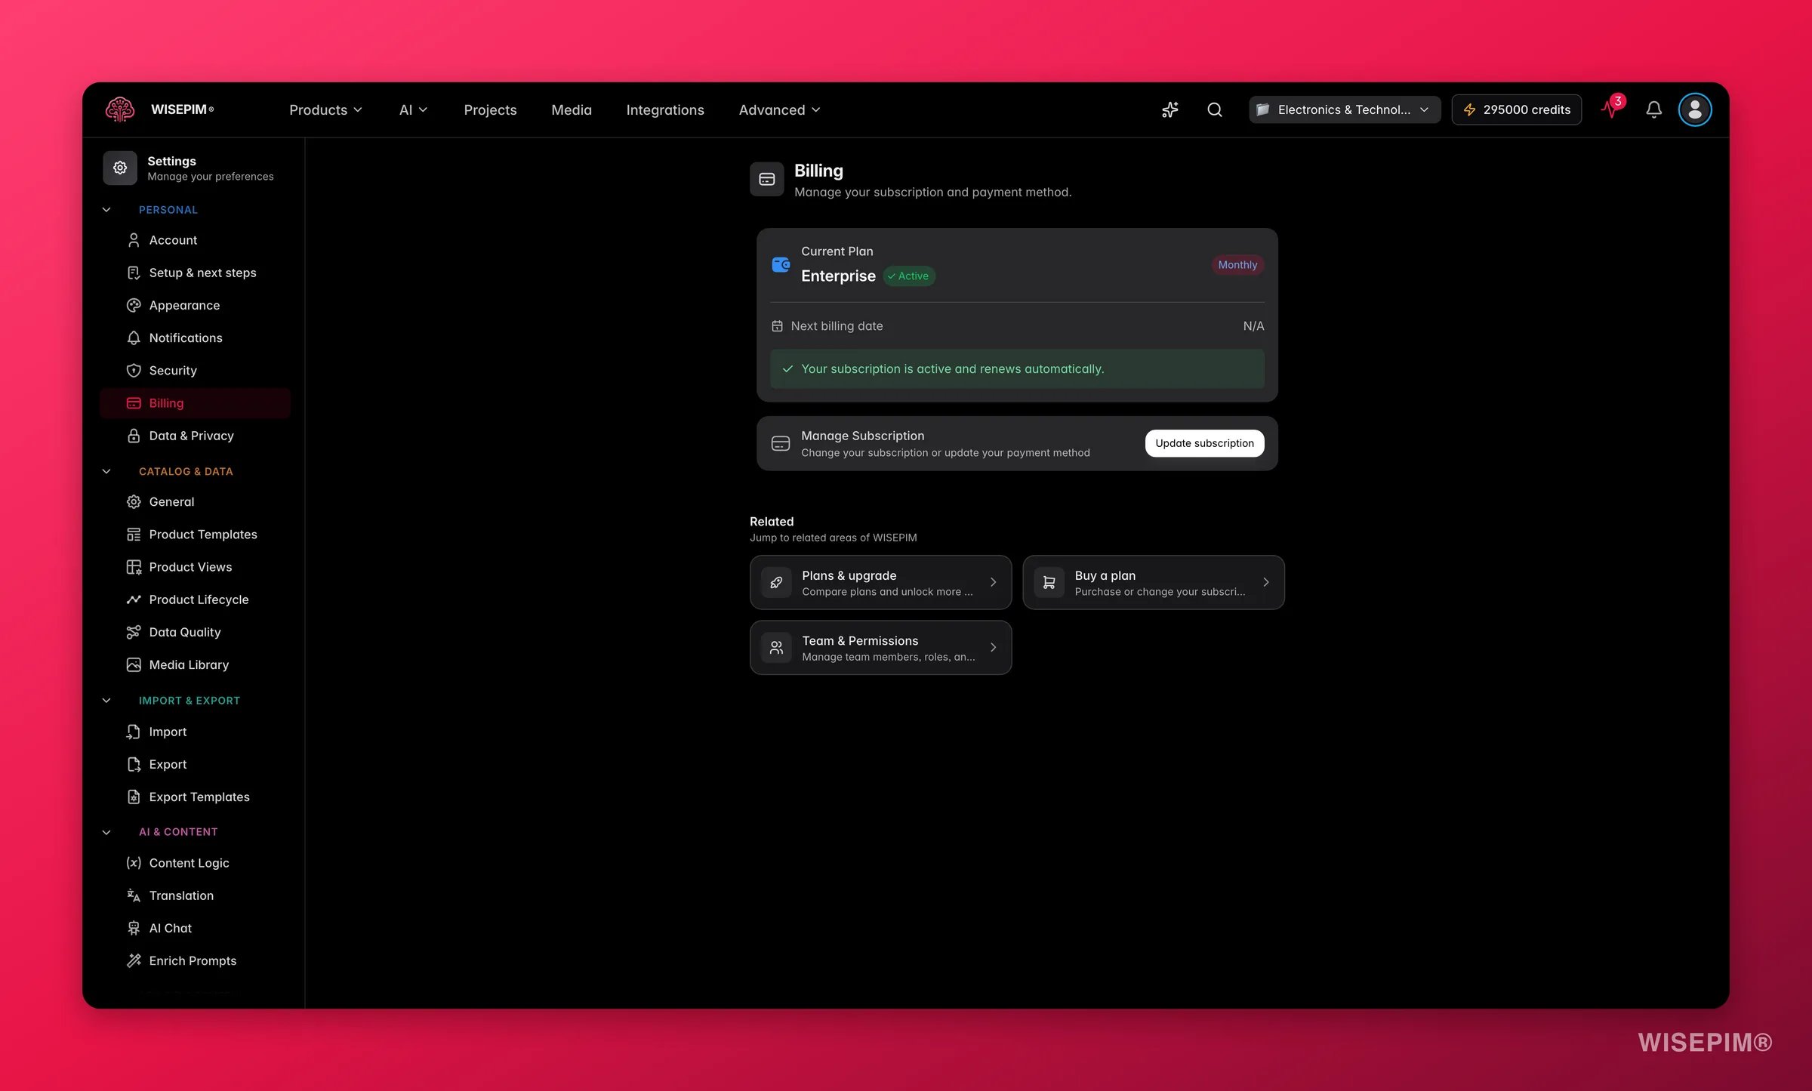Collapse the AI & CONTENT section chevron
The image size is (1812, 1091).
[x=106, y=832]
